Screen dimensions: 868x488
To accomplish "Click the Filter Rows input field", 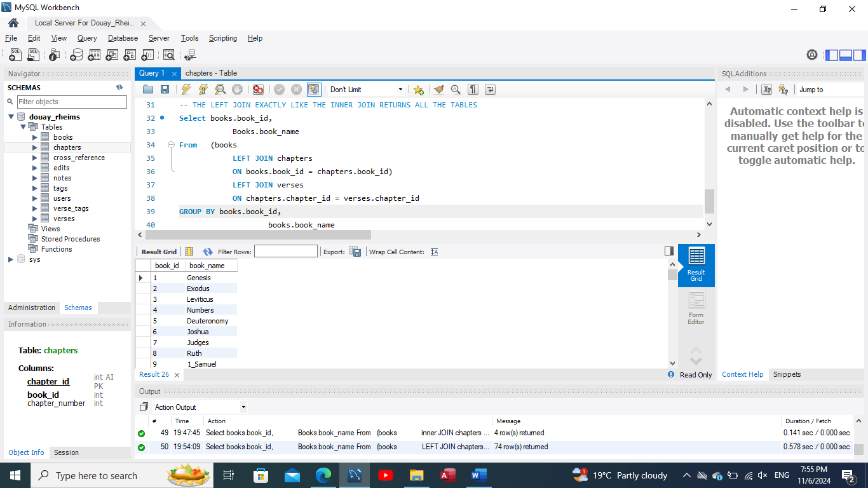I will click(285, 252).
